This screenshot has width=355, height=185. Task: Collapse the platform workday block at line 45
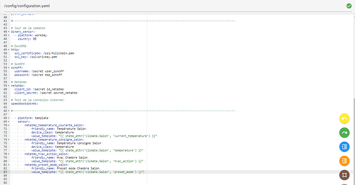9,35
